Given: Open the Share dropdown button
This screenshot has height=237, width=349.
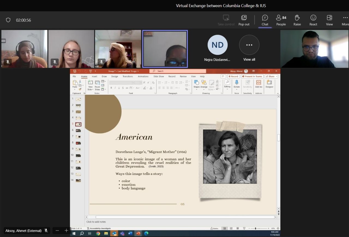Looking at the screenshot, I should pos(271,77).
